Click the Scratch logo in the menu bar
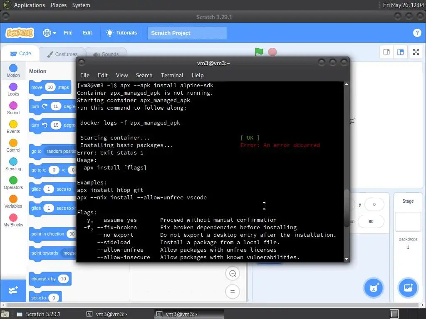The image size is (426, 319). [x=20, y=33]
